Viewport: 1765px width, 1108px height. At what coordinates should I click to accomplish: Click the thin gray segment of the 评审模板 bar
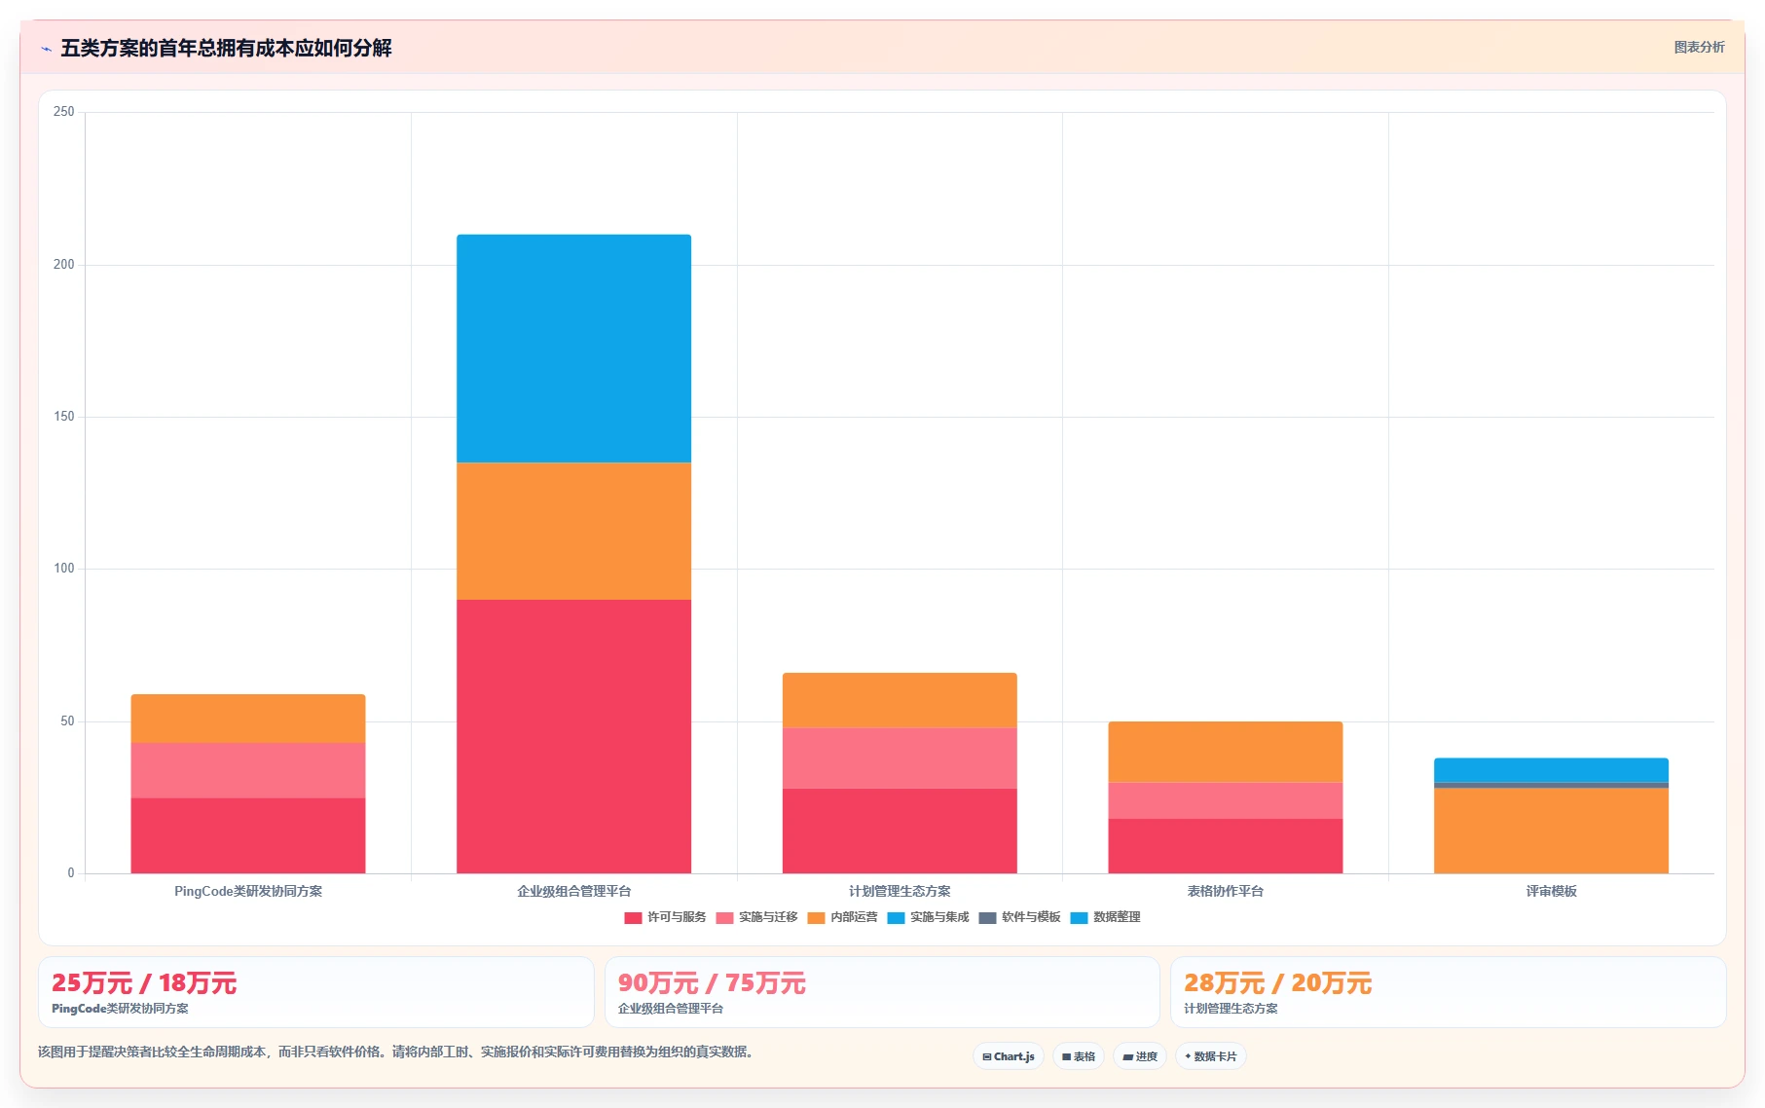pos(1551,786)
